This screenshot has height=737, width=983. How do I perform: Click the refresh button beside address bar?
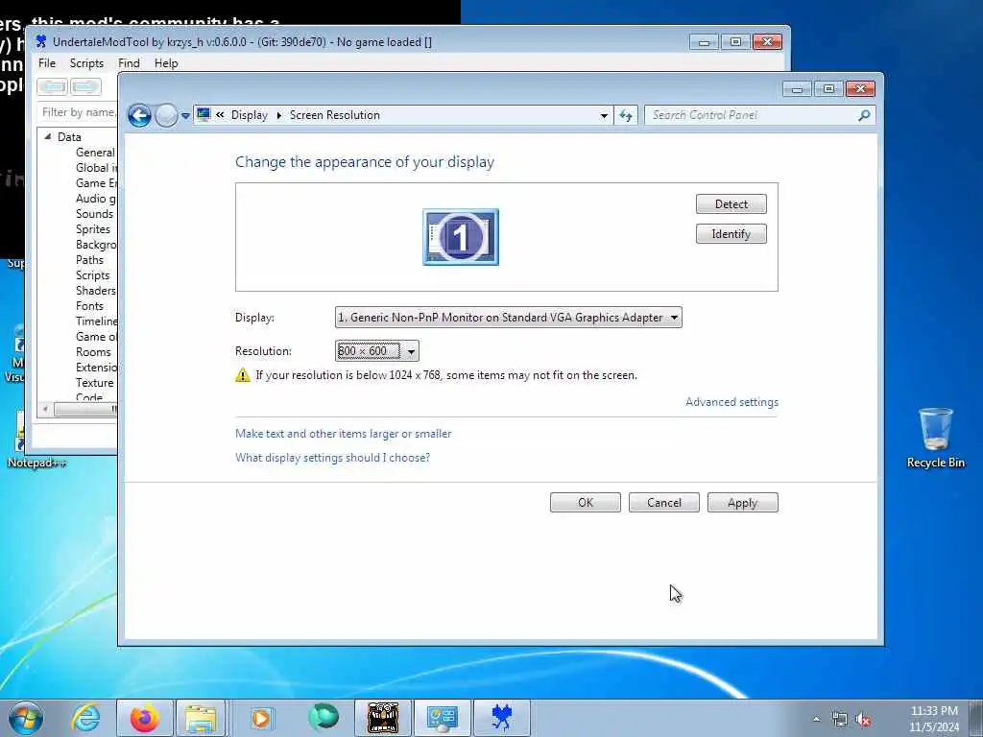click(x=626, y=115)
